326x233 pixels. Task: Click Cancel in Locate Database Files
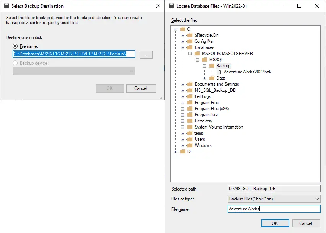306,223
